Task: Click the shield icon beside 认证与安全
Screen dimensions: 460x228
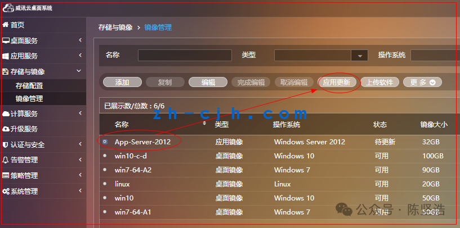Action: click(x=5, y=144)
